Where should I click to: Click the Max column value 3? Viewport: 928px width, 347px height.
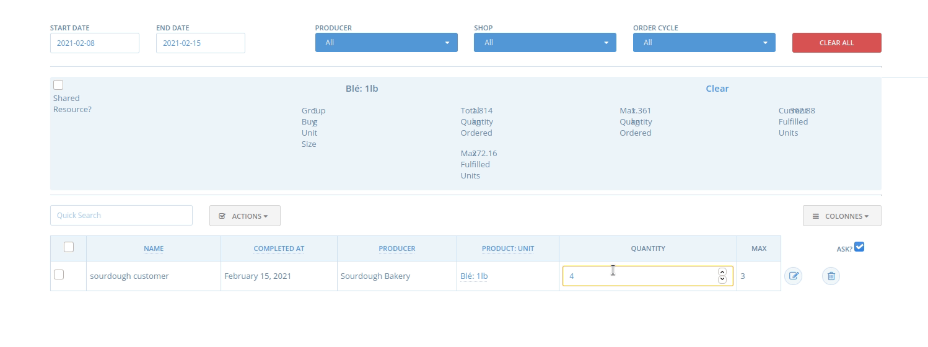tap(759, 276)
